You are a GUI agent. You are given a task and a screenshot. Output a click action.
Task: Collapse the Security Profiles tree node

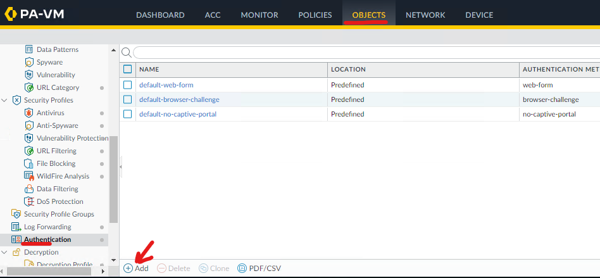coord(5,100)
